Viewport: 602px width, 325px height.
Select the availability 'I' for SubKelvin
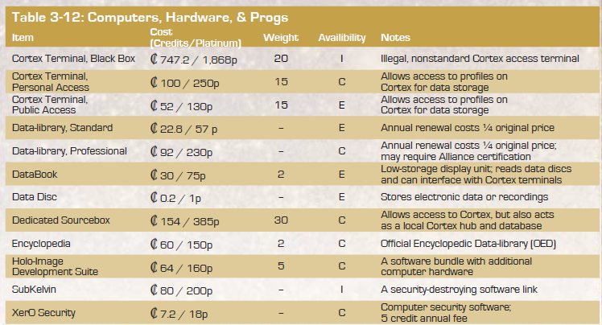(342, 290)
